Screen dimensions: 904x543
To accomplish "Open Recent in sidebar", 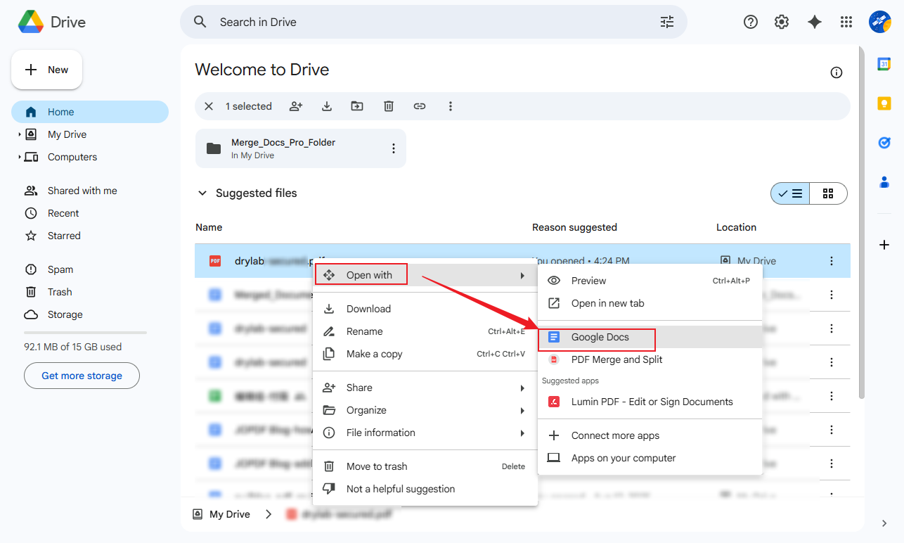I will click(90, 213).
